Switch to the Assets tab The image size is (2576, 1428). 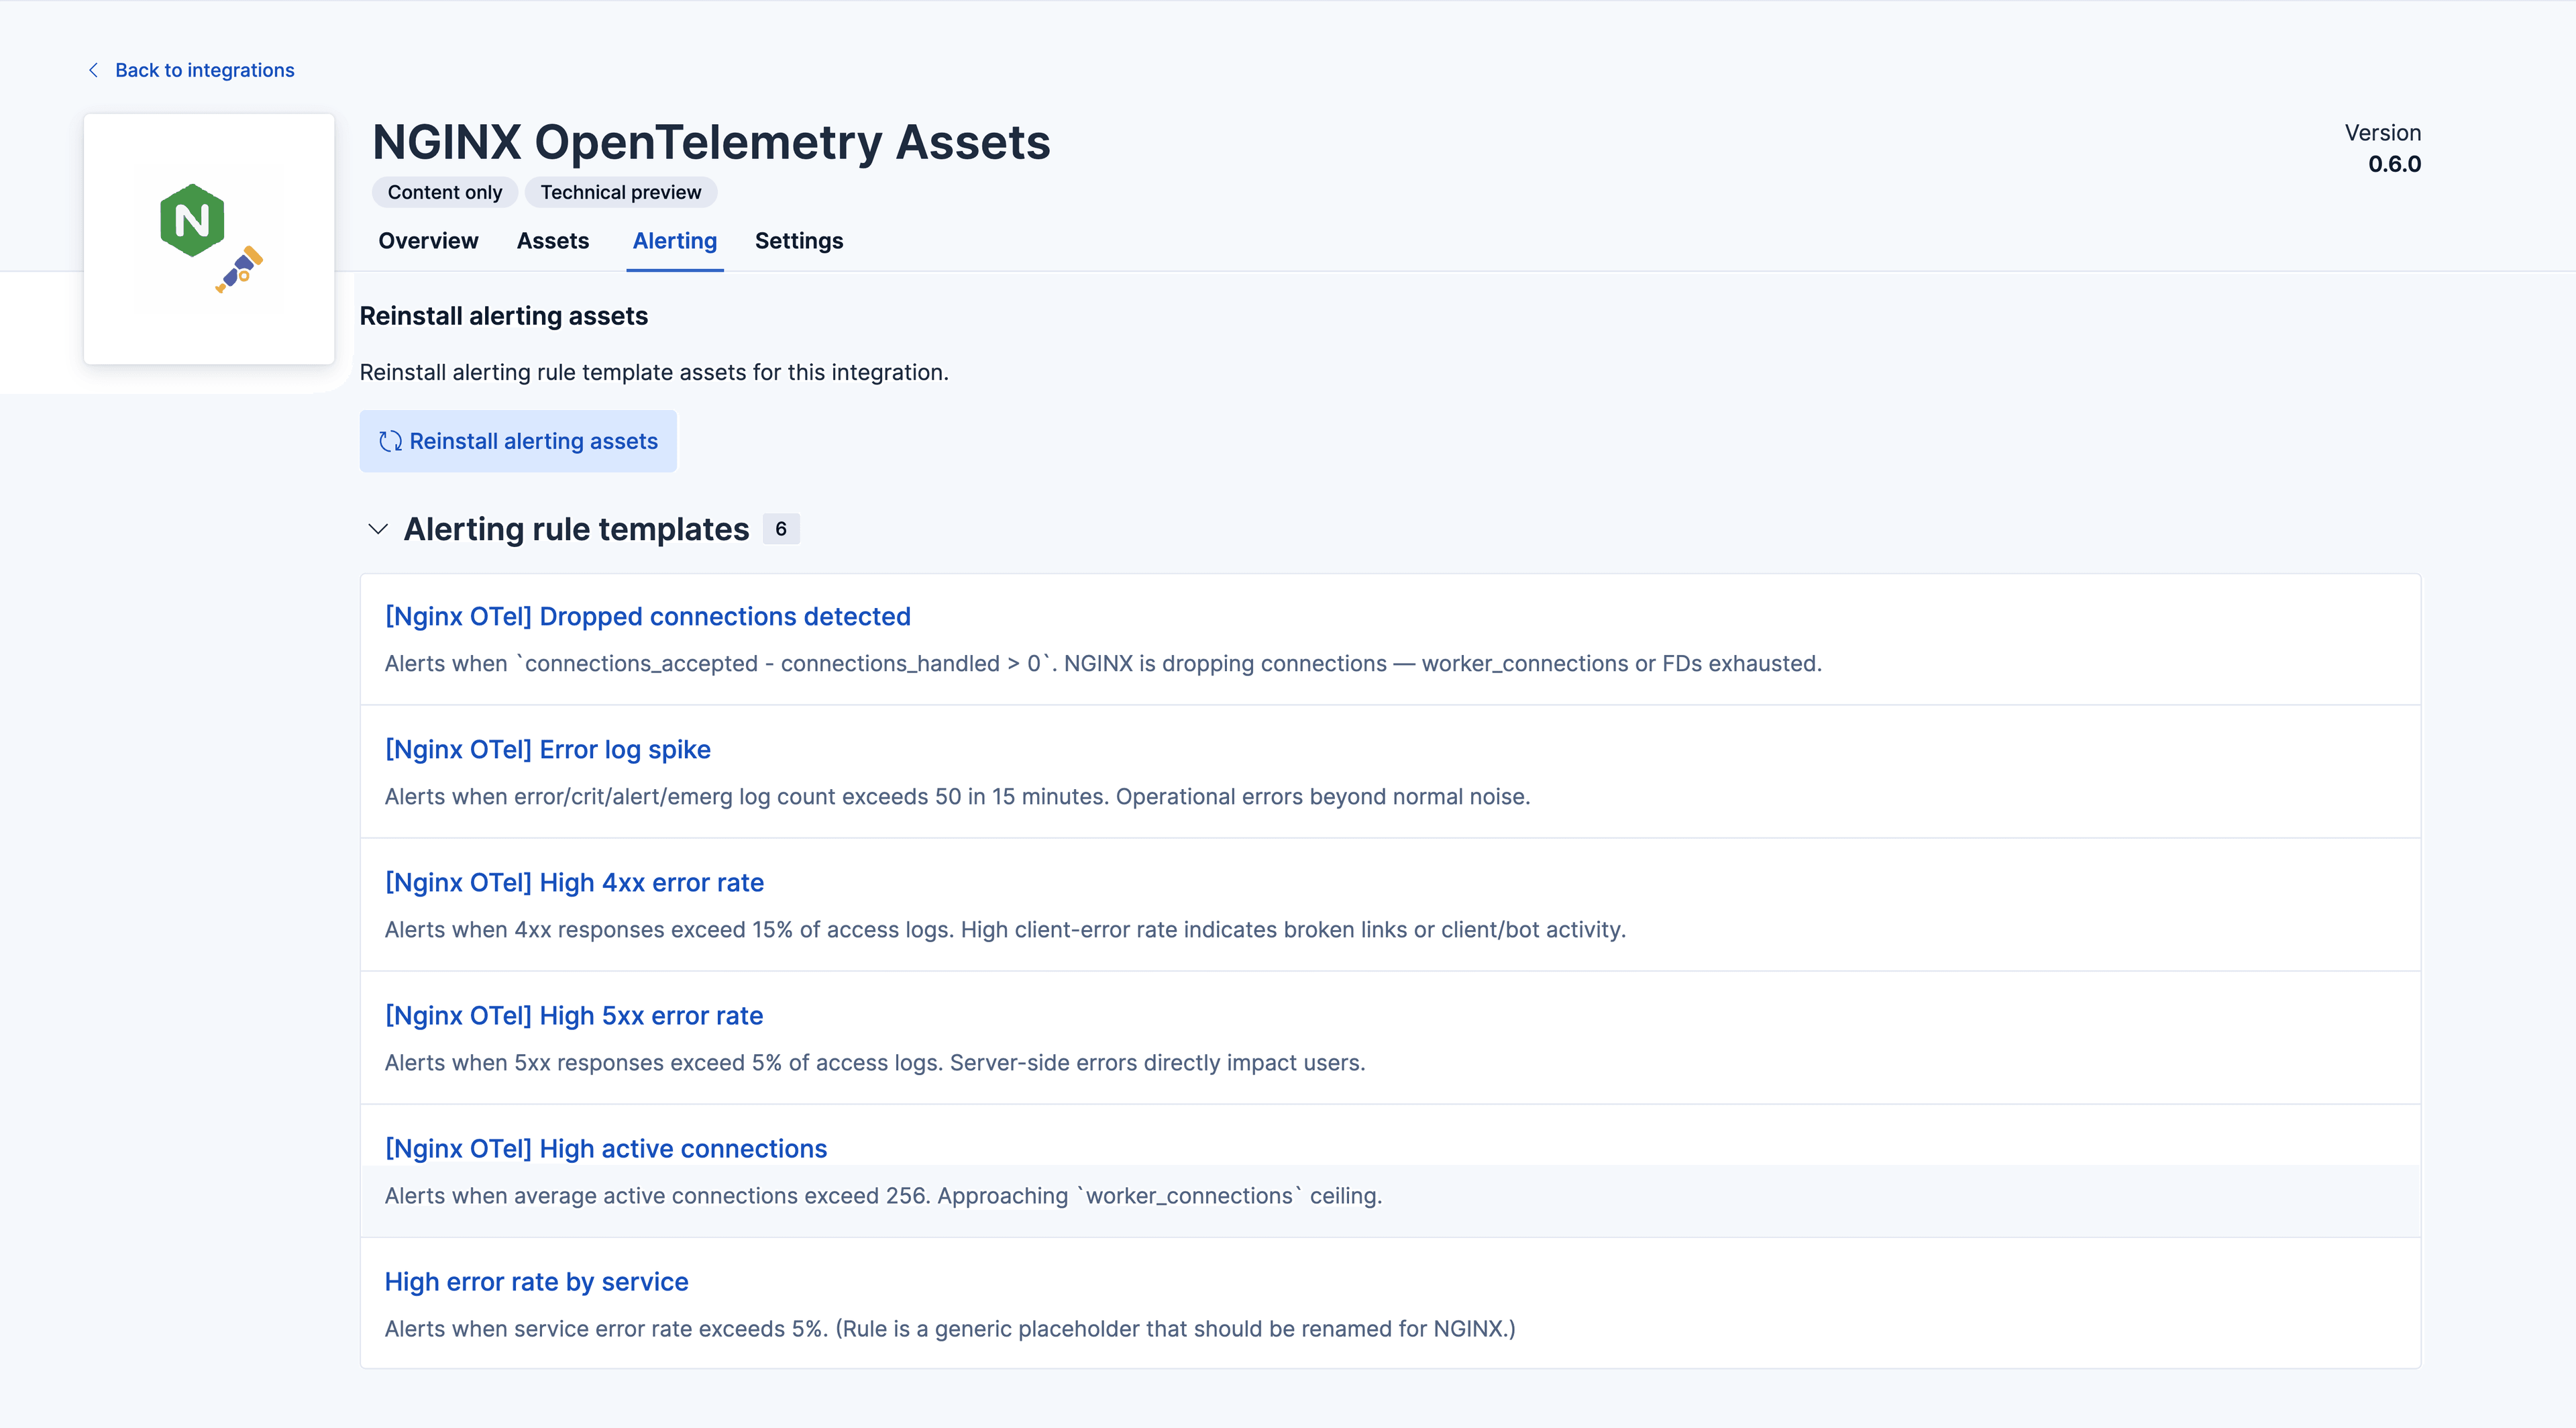[553, 241]
